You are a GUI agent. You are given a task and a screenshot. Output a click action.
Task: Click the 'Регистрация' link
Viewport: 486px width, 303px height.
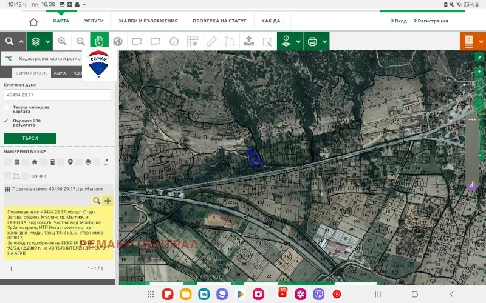click(x=433, y=21)
